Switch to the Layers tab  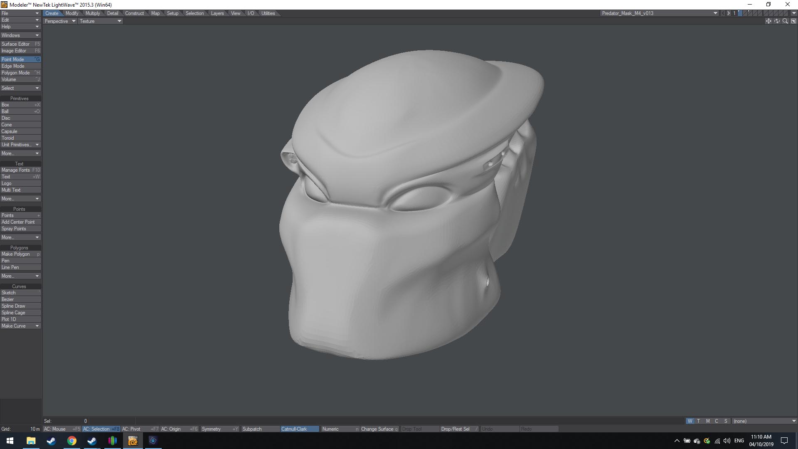[217, 13]
